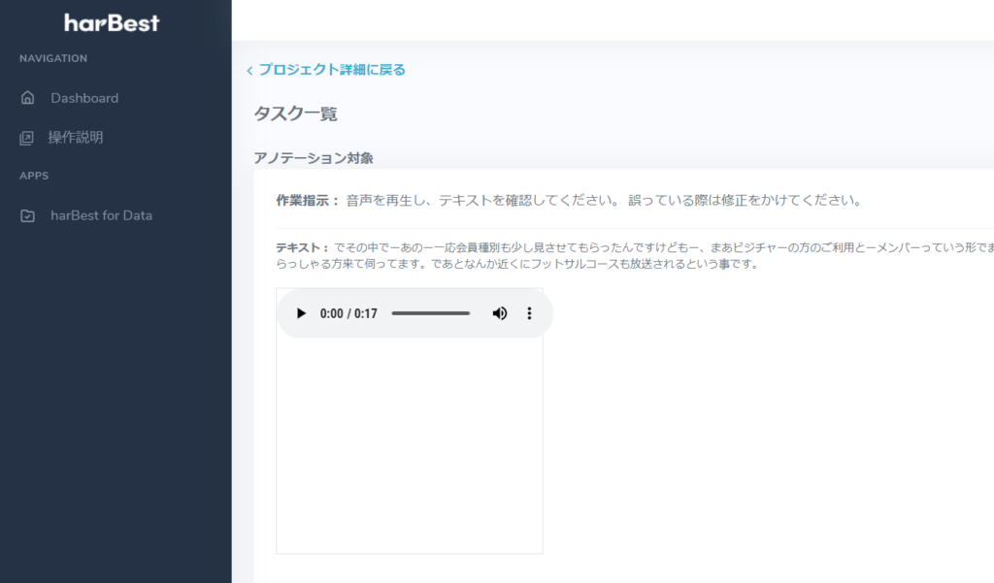Open the Dashboard menu item

click(84, 98)
